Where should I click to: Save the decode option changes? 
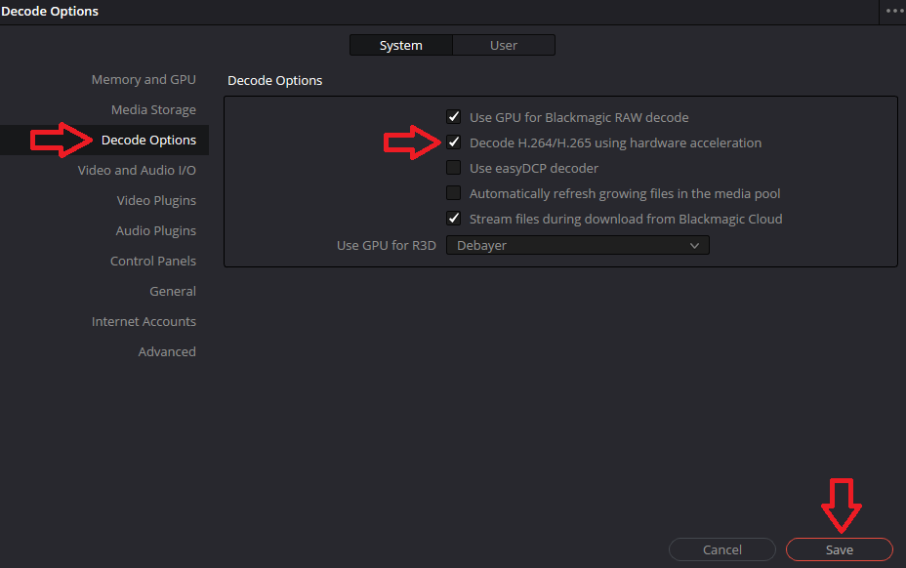pyautogui.click(x=838, y=548)
